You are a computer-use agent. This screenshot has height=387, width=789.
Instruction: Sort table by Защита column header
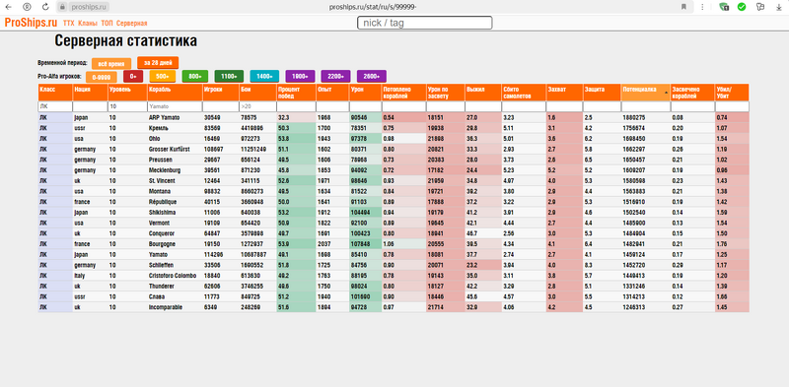pyautogui.click(x=602, y=93)
